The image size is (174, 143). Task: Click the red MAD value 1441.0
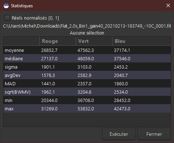(48, 84)
